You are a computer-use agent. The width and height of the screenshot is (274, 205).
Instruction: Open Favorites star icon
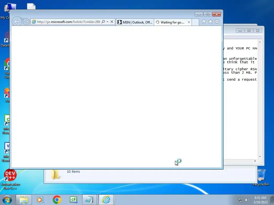point(210,22)
